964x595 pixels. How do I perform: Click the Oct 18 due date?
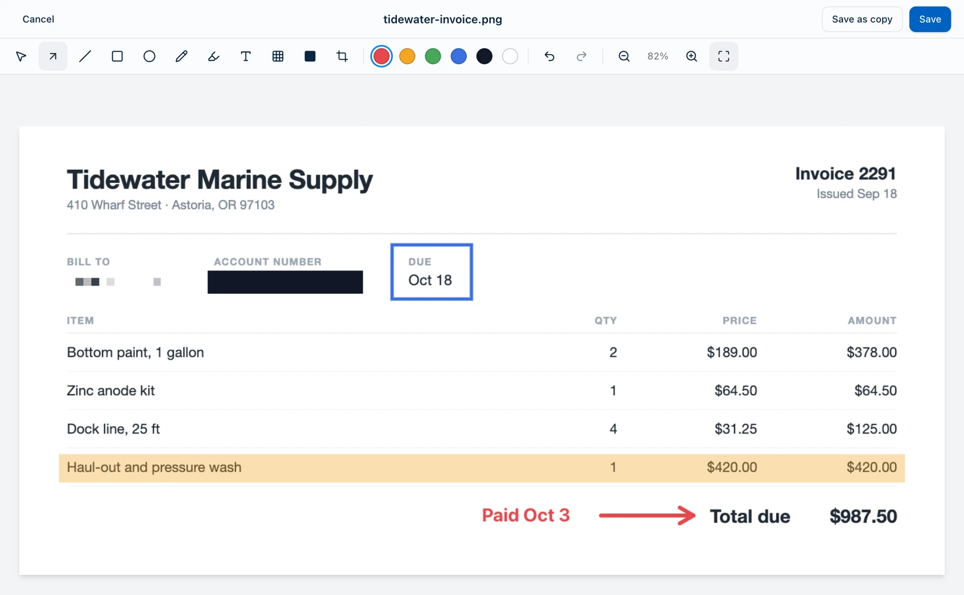[430, 280]
